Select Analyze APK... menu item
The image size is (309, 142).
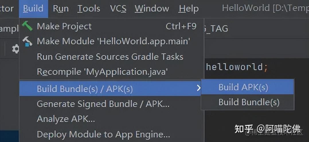point(66,119)
